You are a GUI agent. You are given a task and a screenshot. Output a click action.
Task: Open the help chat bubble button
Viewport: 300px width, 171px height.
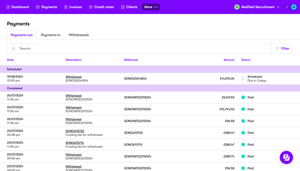286,158
